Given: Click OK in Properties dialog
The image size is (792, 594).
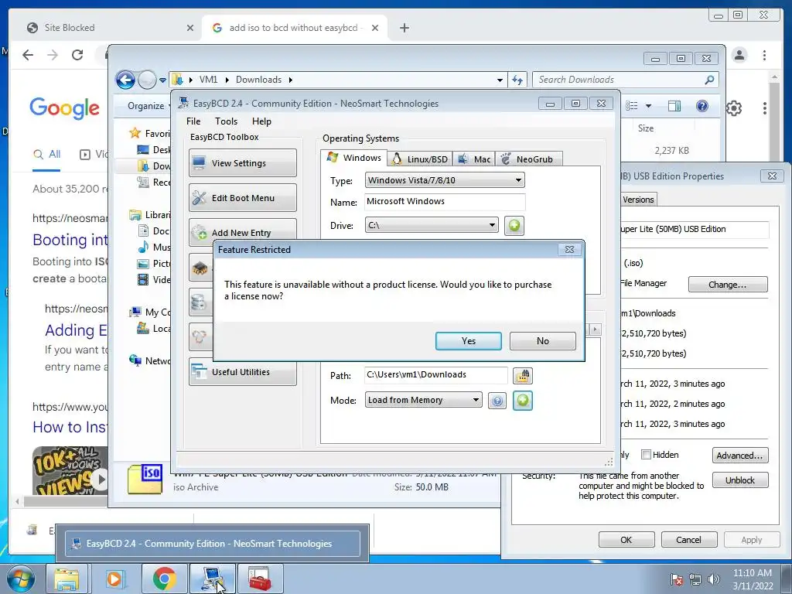Looking at the screenshot, I should click(626, 539).
